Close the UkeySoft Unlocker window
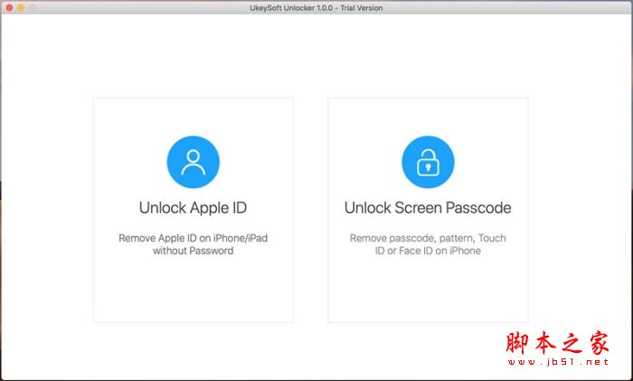The width and height of the screenshot is (633, 381). point(9,7)
